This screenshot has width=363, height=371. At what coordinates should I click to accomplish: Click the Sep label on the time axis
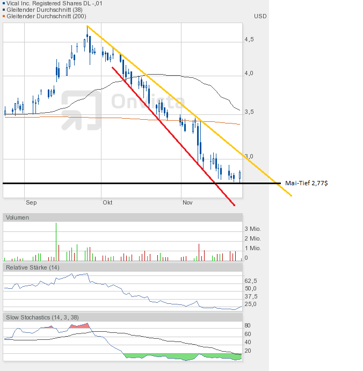(x=31, y=202)
